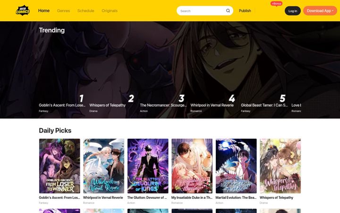
Task: Click Whispers of Telepathy cover in Daily Picks
Action: tap(280, 166)
